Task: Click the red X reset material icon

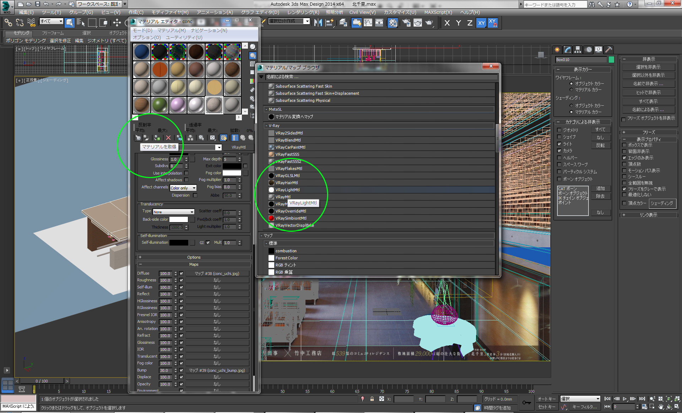Action: [x=168, y=138]
